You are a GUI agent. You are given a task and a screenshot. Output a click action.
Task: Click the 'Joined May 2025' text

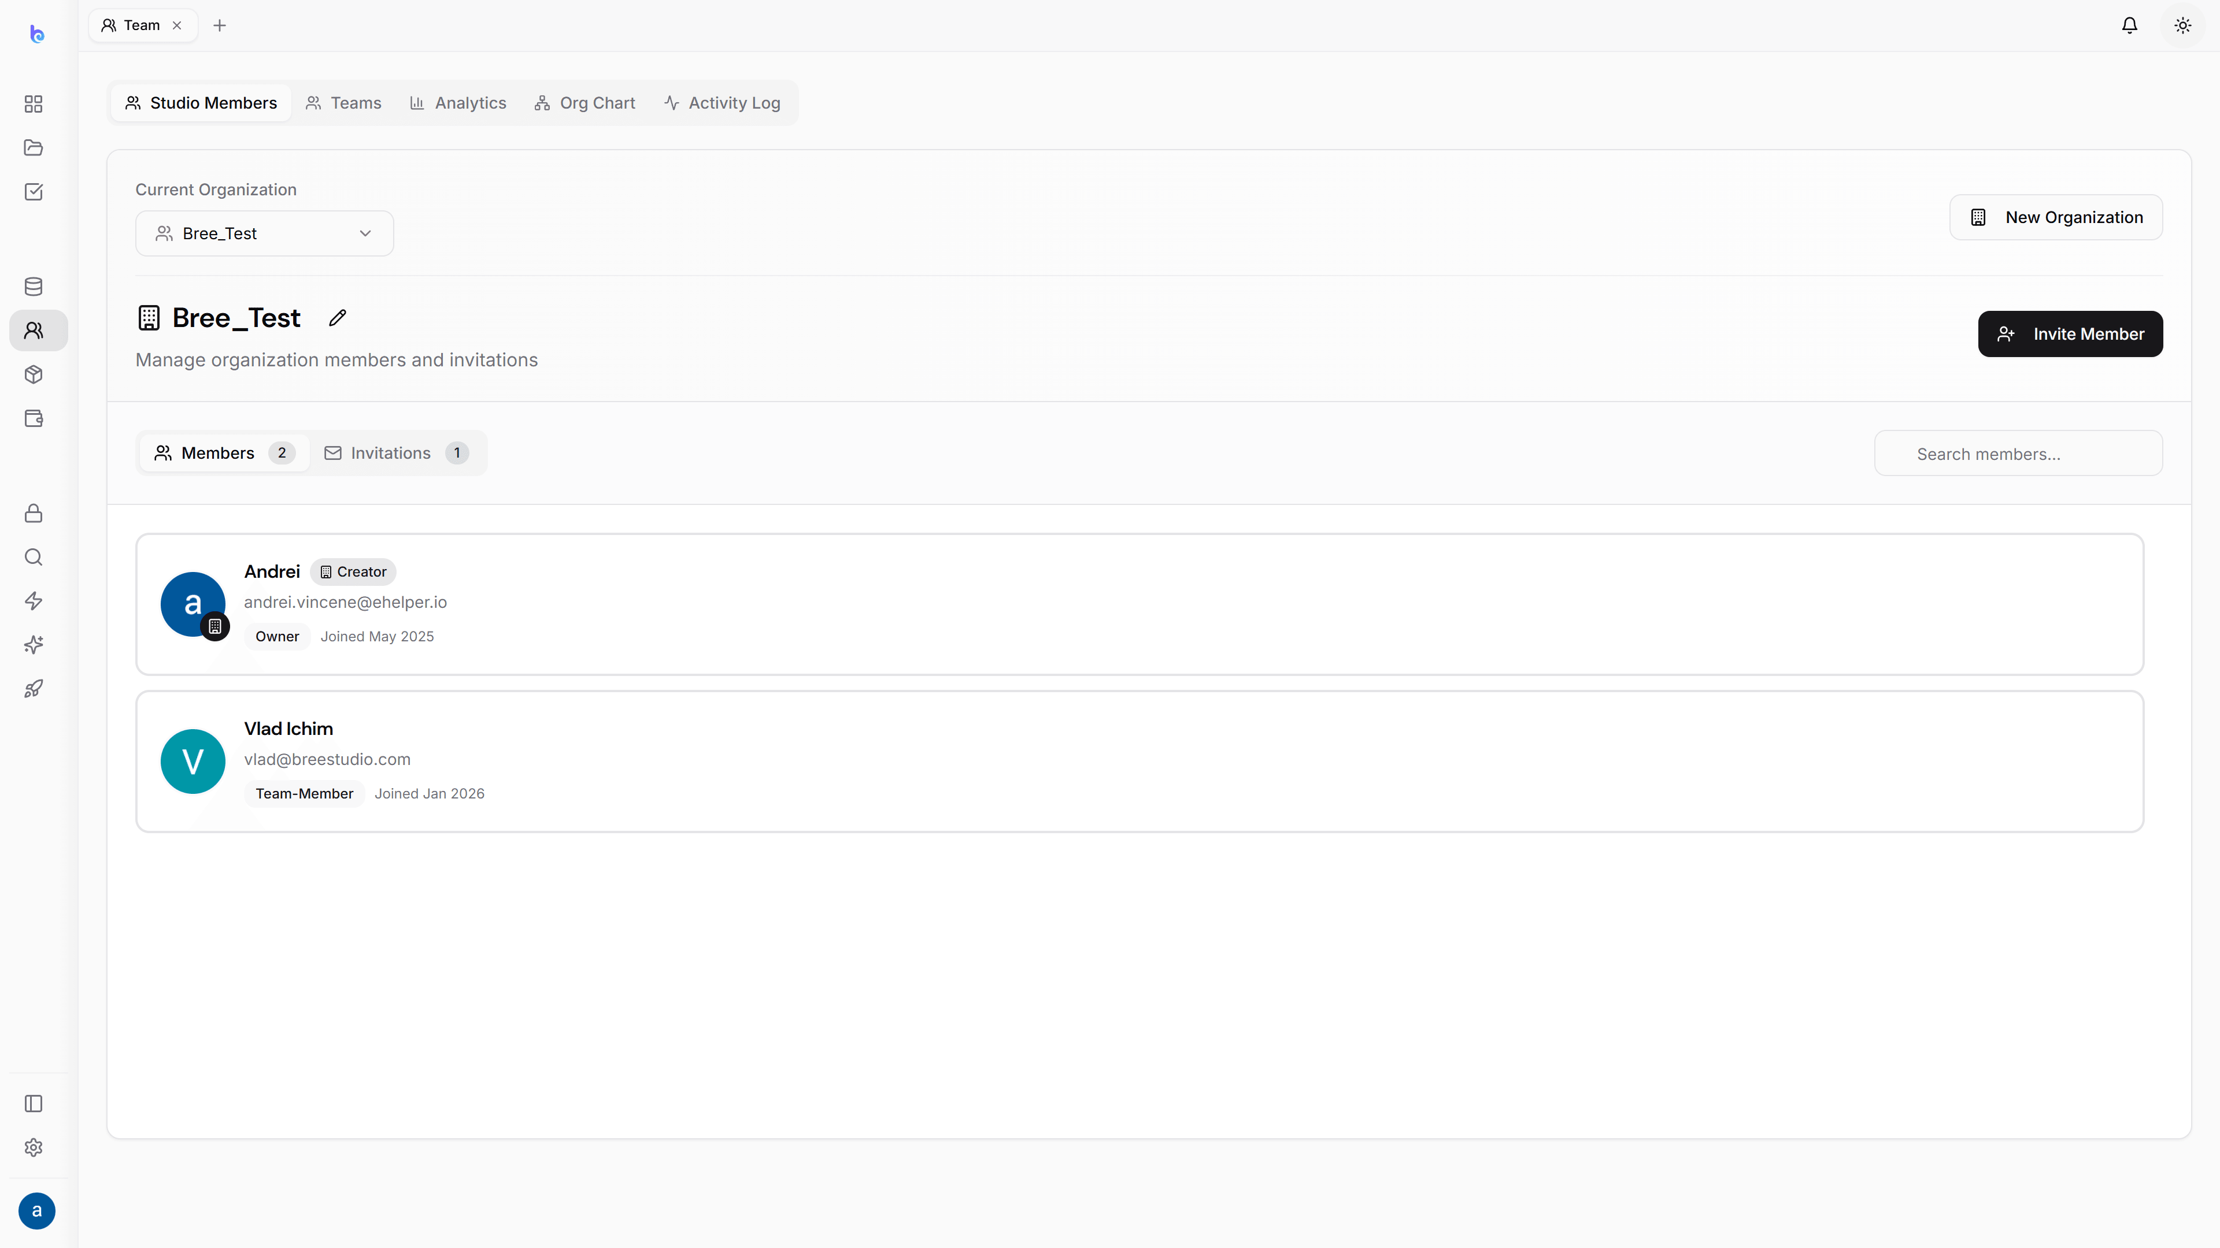click(x=378, y=637)
